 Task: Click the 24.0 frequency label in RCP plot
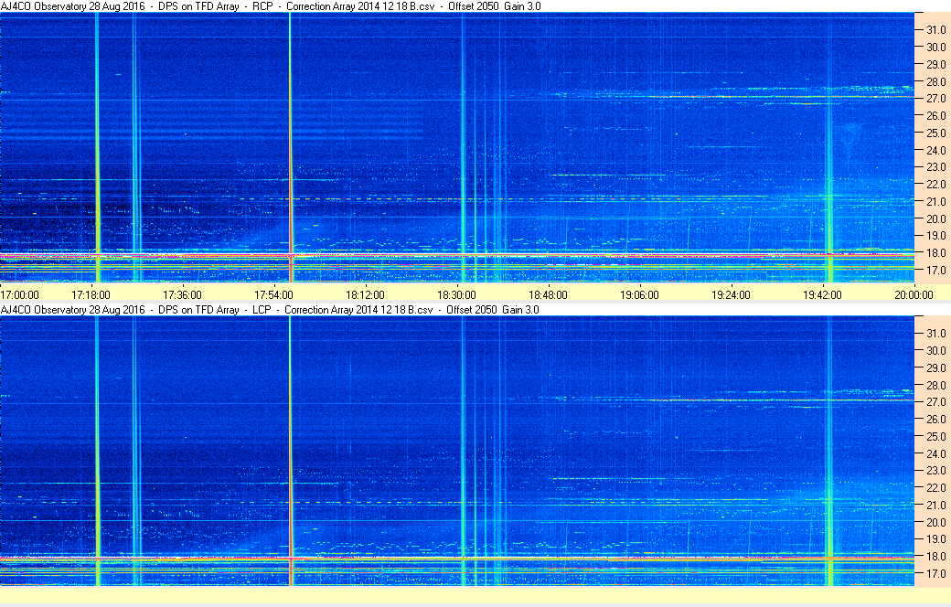935,150
